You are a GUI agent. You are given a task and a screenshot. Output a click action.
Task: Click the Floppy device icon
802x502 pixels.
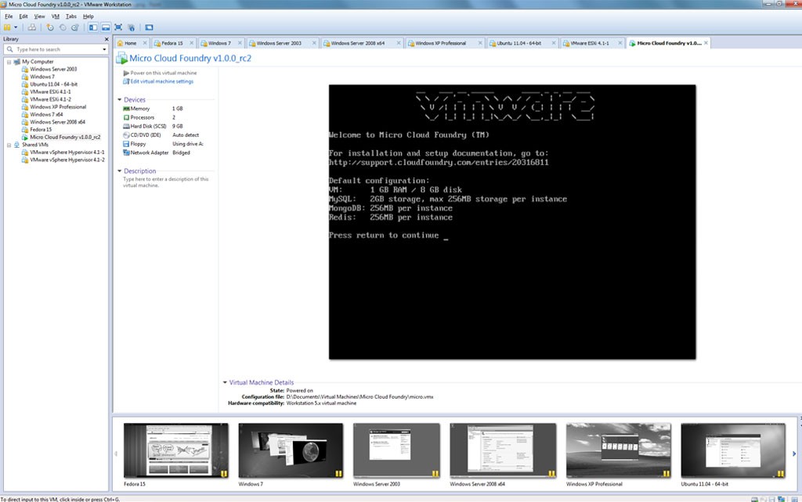pos(126,144)
